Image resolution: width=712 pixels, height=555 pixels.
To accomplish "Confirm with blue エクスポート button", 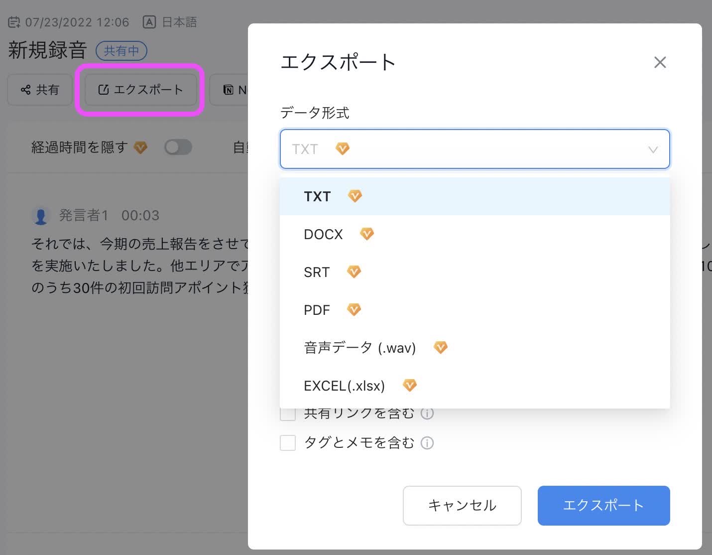I will pyautogui.click(x=603, y=505).
